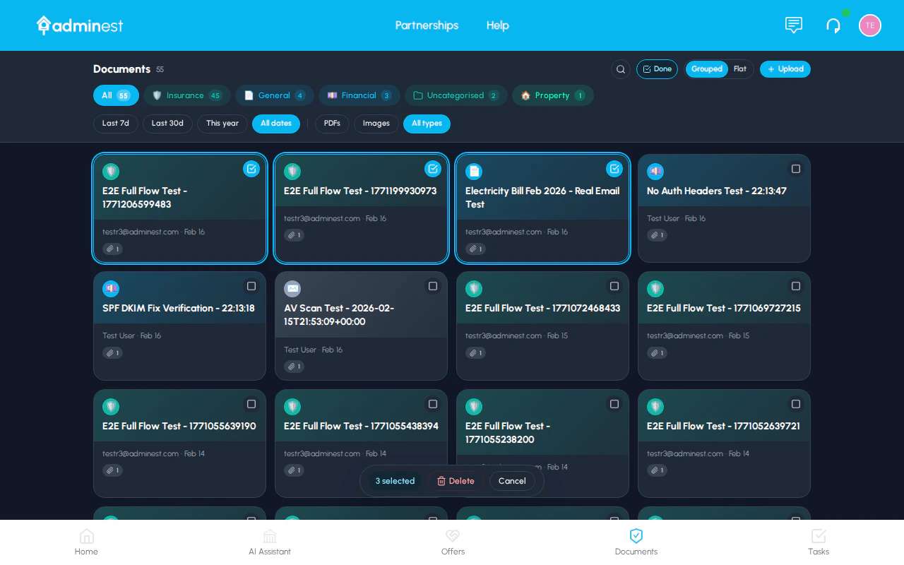Click the adminest logo

point(80,25)
